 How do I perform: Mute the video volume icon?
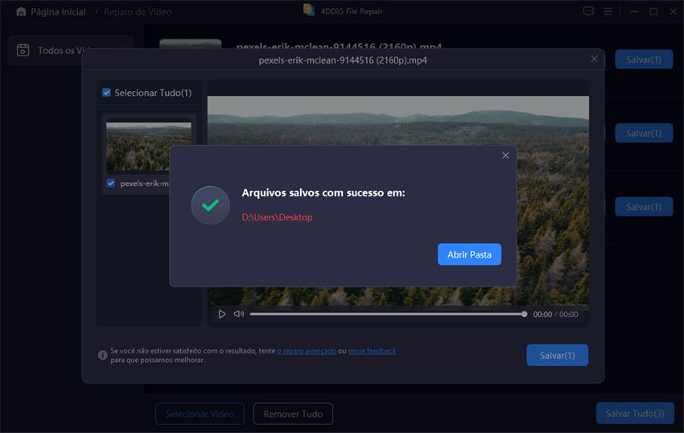(x=239, y=314)
